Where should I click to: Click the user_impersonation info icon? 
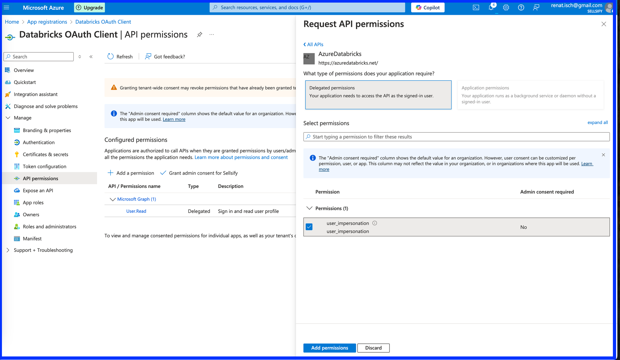coord(375,223)
